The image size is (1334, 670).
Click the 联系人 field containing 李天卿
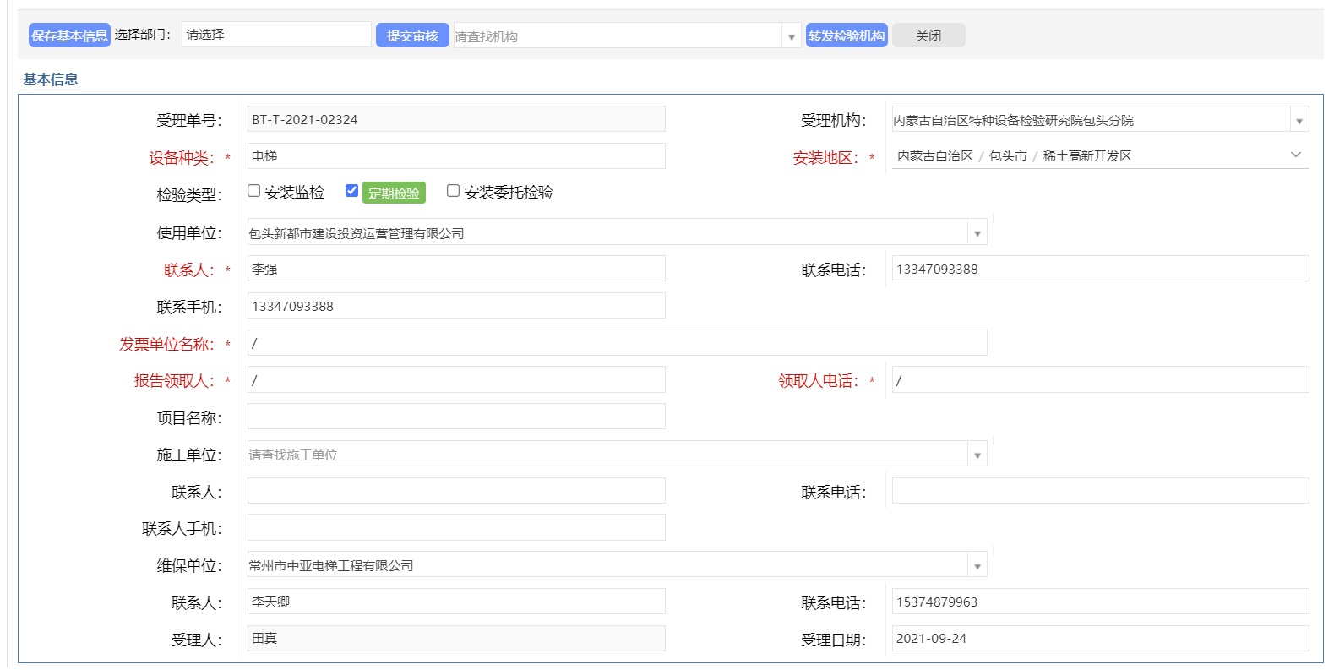[456, 602]
